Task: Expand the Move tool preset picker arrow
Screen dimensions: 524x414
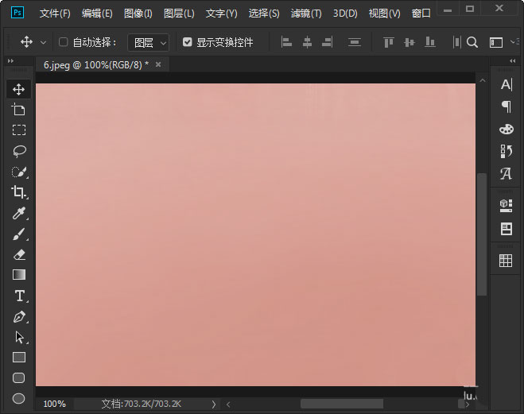Action: pos(43,42)
